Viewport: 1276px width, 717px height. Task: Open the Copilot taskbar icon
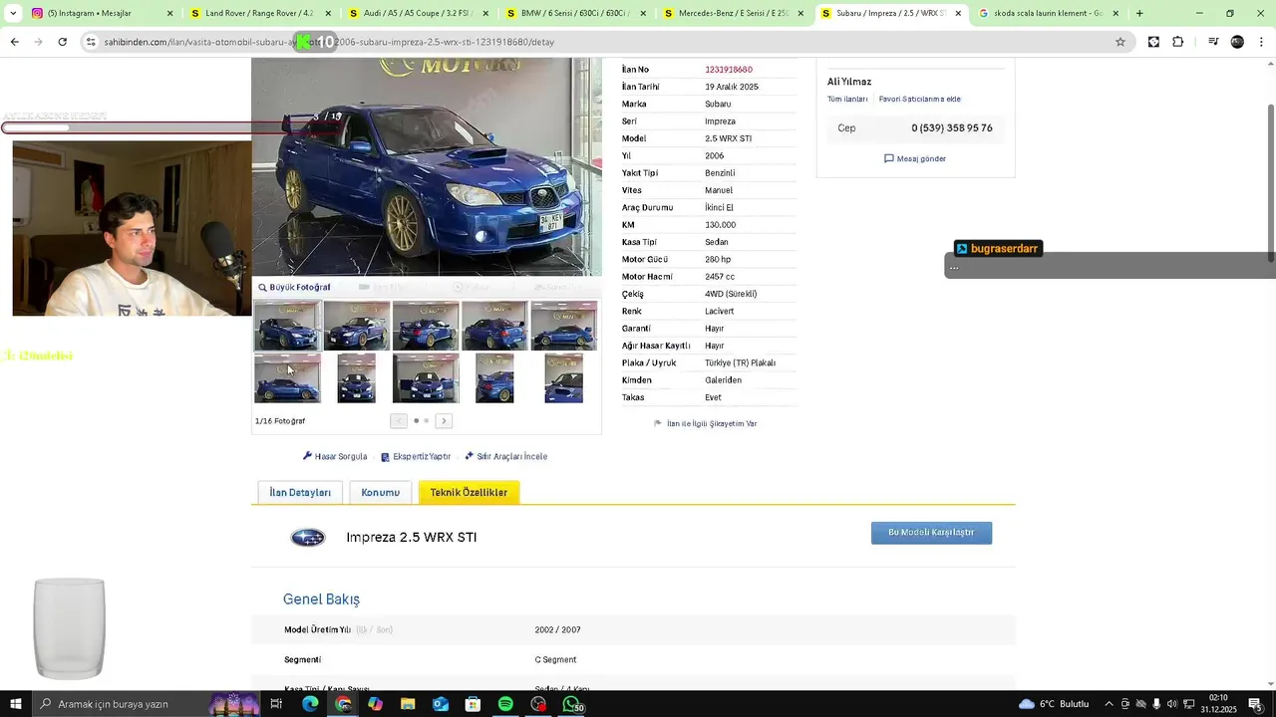click(x=375, y=704)
